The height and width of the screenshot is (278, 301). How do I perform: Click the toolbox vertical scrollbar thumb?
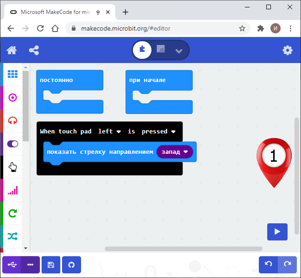click(26, 106)
